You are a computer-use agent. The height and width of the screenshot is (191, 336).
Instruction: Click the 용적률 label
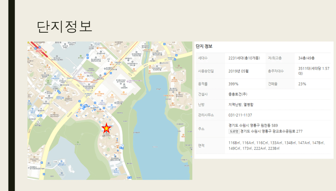(203, 84)
